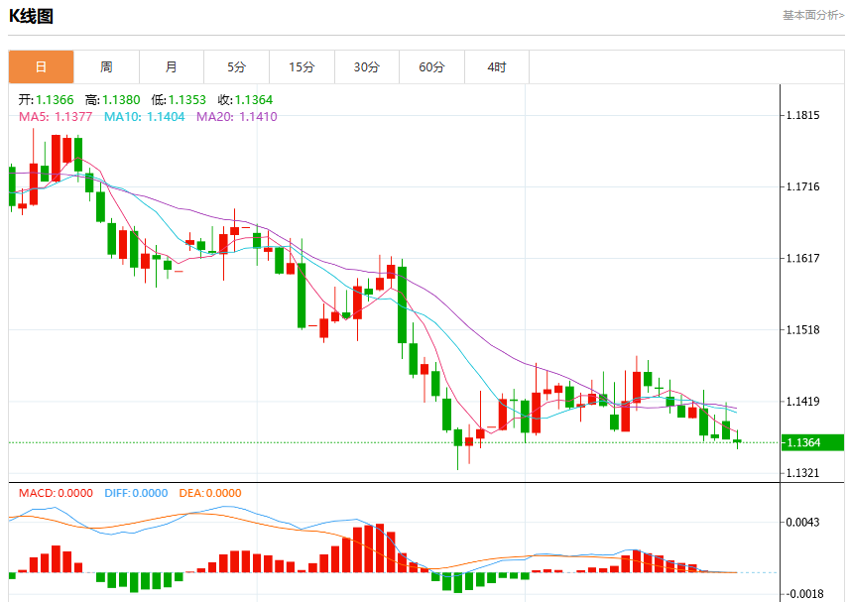Select the 60分 interval tab

click(x=431, y=67)
